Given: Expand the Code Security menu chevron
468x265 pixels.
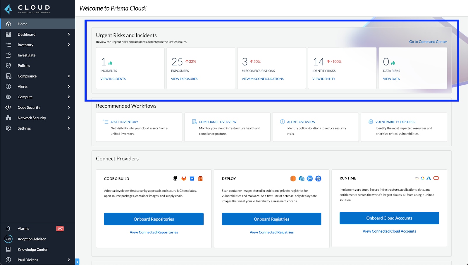Looking at the screenshot, I should pos(69,107).
